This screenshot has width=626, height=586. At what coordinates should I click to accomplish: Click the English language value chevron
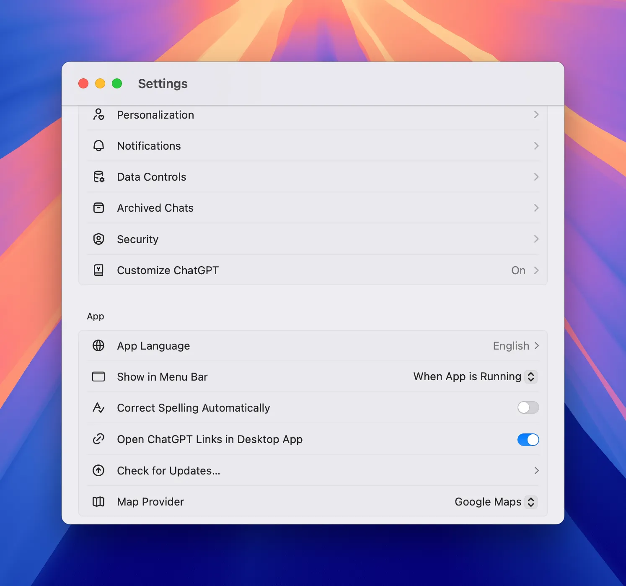(536, 345)
